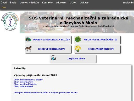Click the Úvod breadcrumb link
The height and width of the screenshot is (101, 134).
point(4,7)
